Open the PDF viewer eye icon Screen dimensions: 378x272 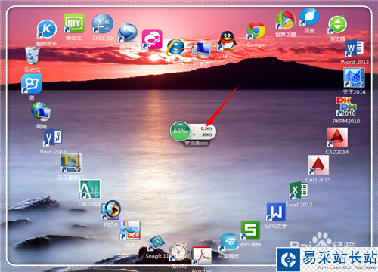(x=130, y=230)
